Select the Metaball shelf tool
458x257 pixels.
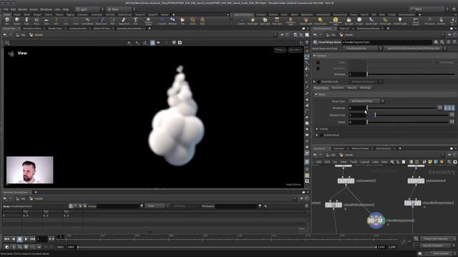coord(172,21)
